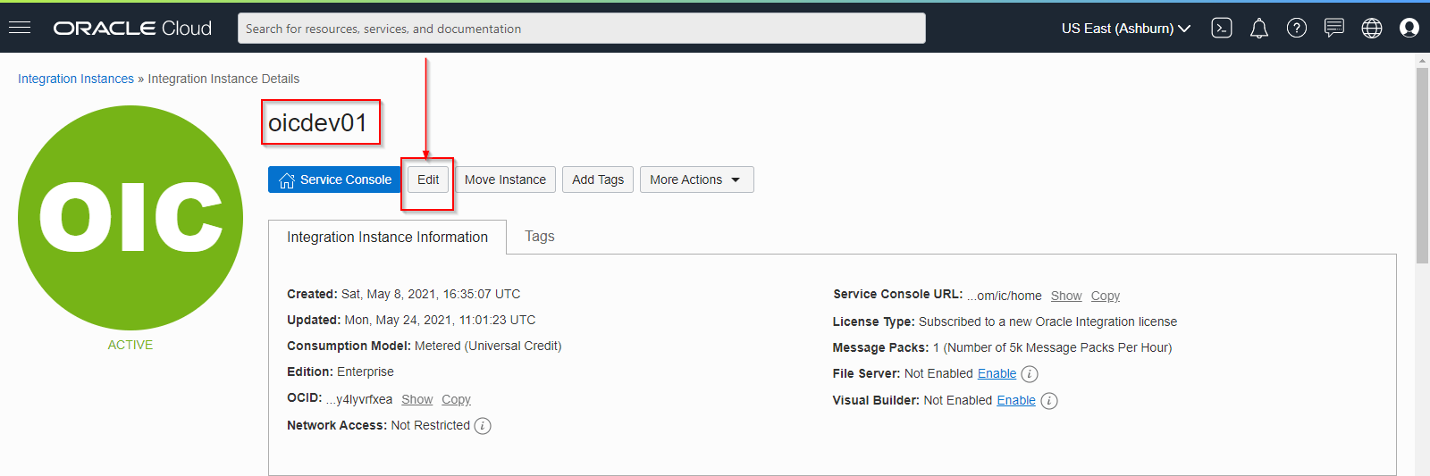
Task: Open the support chat icon
Action: (1334, 29)
